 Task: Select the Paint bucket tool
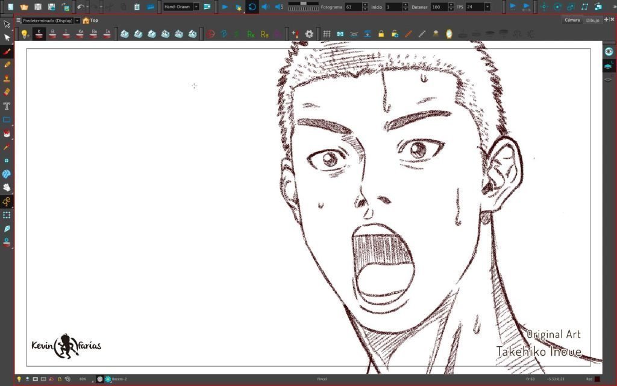click(x=7, y=133)
